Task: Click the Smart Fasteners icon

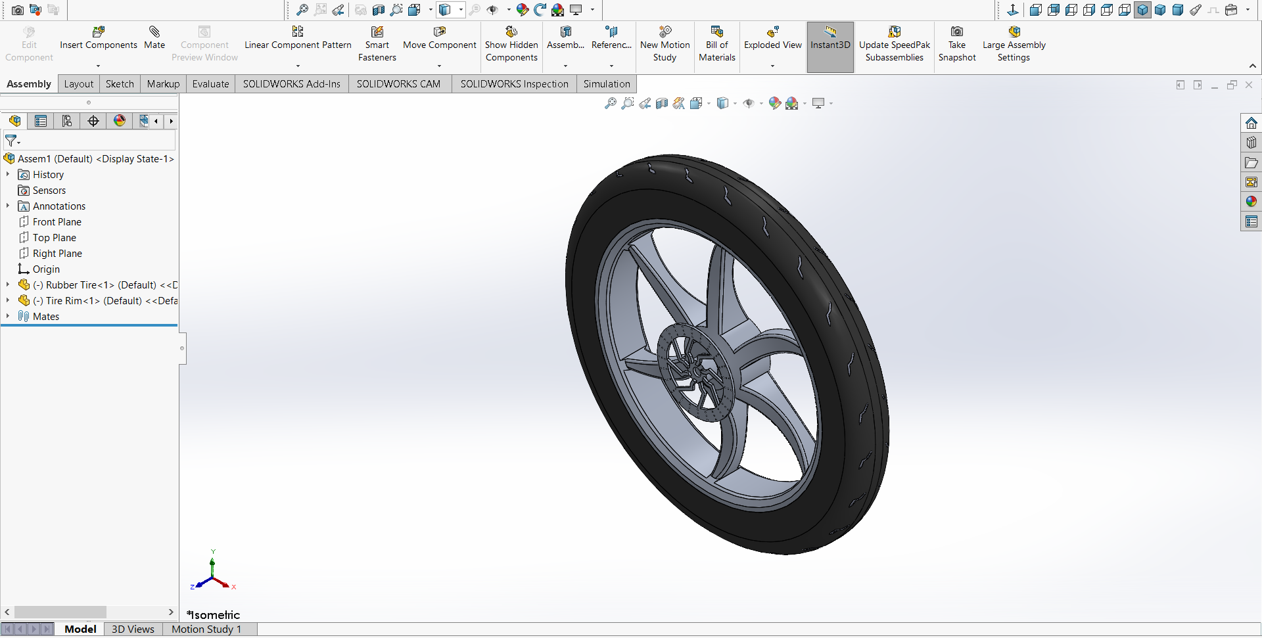Action: pyautogui.click(x=377, y=32)
